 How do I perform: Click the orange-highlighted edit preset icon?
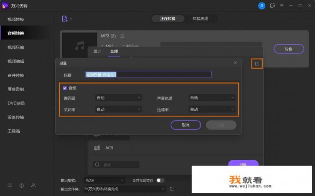coord(257,64)
